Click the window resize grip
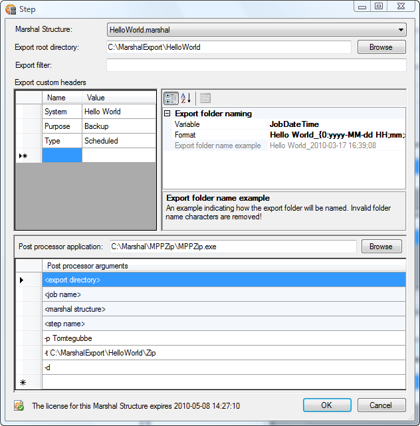This screenshot has width=420, height=426. pyautogui.click(x=411, y=417)
